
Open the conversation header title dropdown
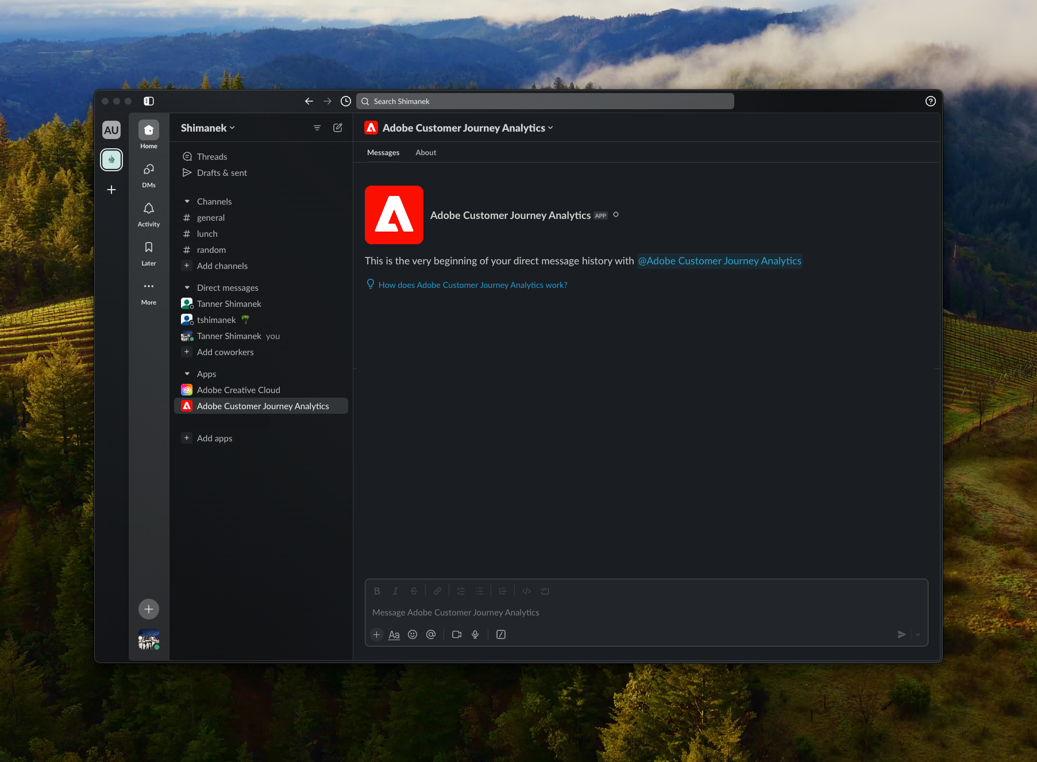point(468,128)
